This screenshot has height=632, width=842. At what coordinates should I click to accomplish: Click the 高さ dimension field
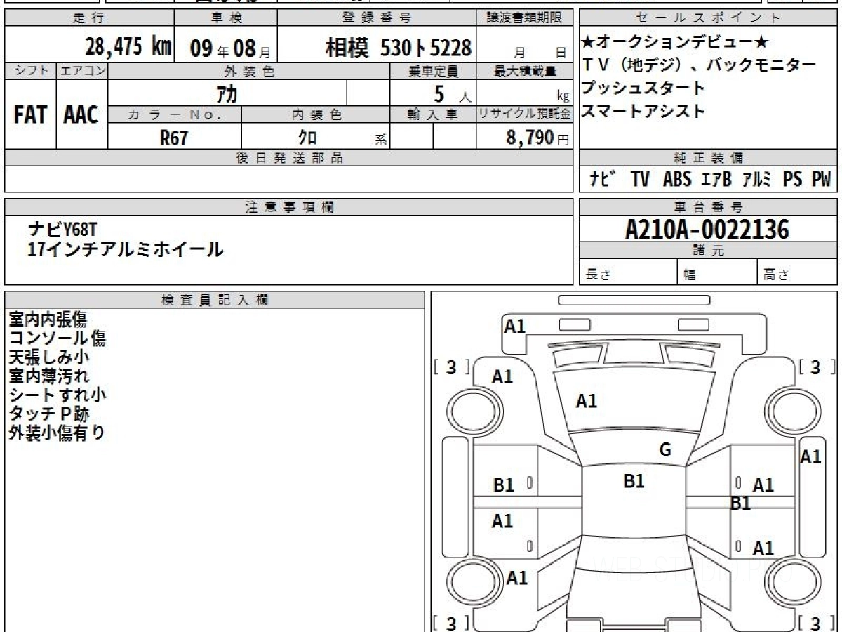click(797, 272)
